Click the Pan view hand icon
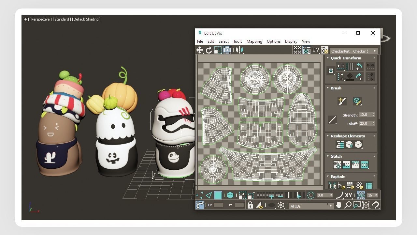The width and height of the screenshot is (417, 235). [x=338, y=205]
